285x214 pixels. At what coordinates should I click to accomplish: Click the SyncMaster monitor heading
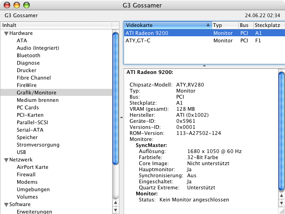pos(151,145)
